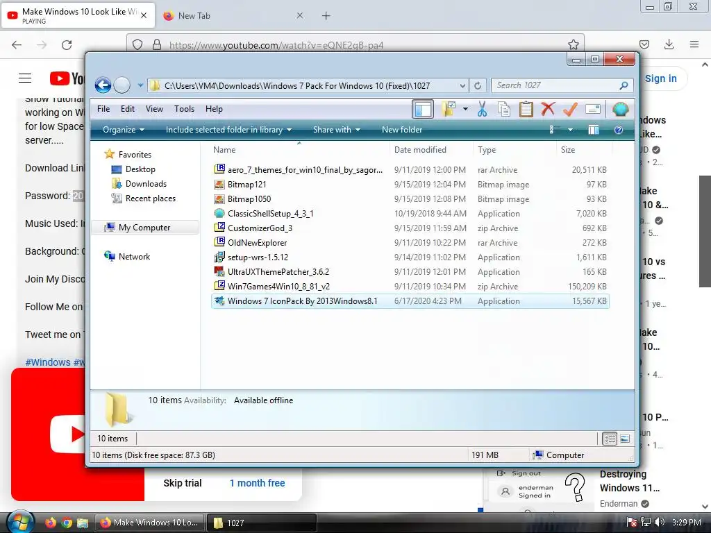
Task: Paste with the clipboard icon
Action: click(x=526, y=109)
